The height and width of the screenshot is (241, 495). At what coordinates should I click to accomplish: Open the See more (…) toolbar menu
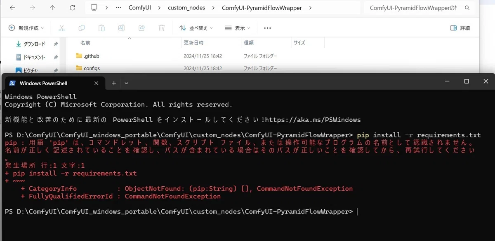click(x=267, y=28)
